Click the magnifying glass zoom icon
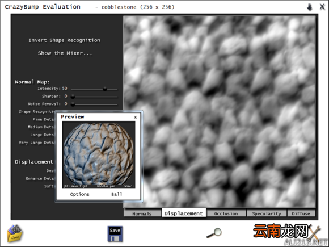 [214, 233]
